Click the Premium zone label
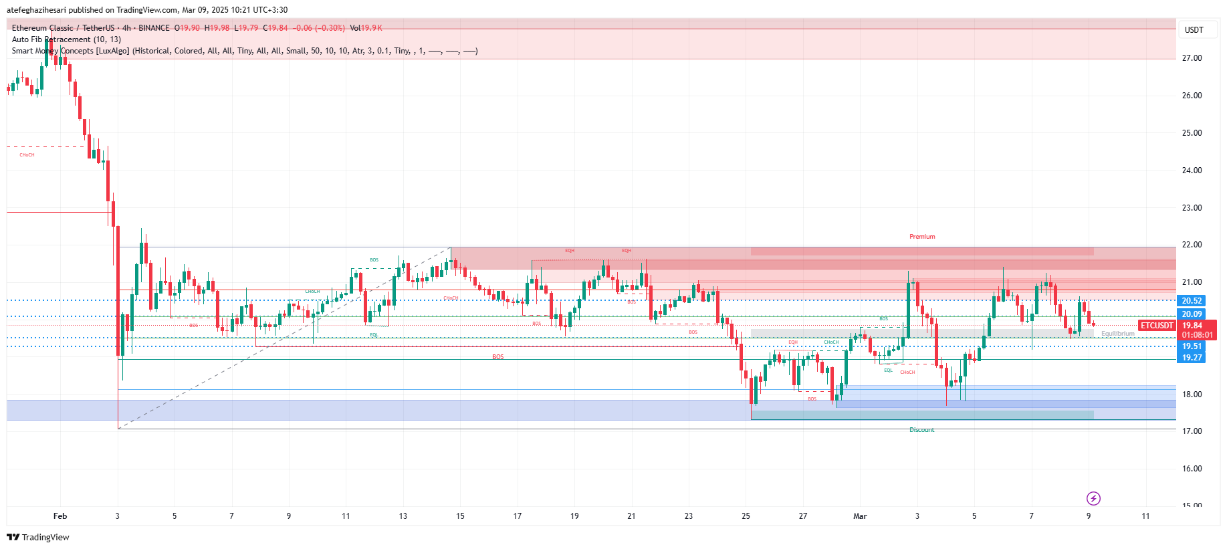Image resolution: width=1227 pixels, height=549 pixels. (x=922, y=237)
